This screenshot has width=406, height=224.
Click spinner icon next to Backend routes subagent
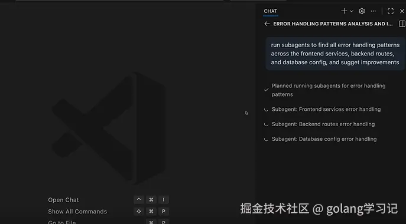266,124
